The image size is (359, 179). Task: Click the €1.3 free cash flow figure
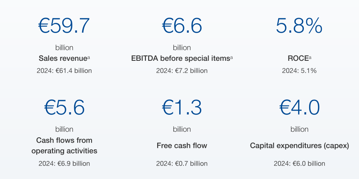click(182, 107)
